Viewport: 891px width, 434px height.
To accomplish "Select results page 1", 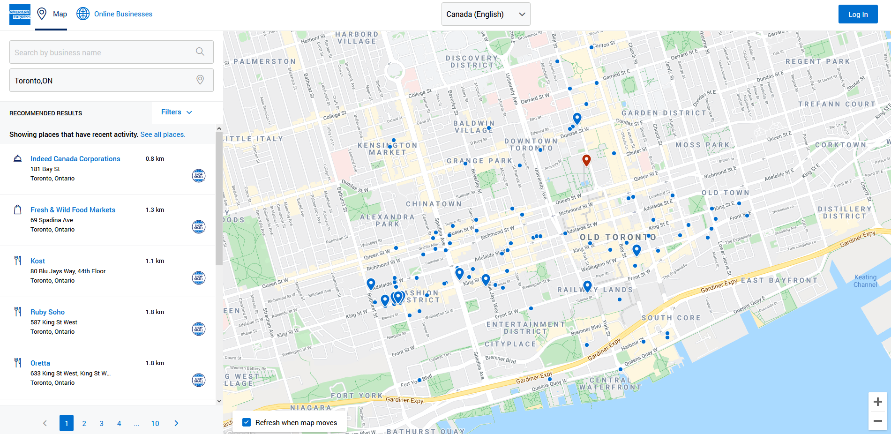I will point(67,423).
